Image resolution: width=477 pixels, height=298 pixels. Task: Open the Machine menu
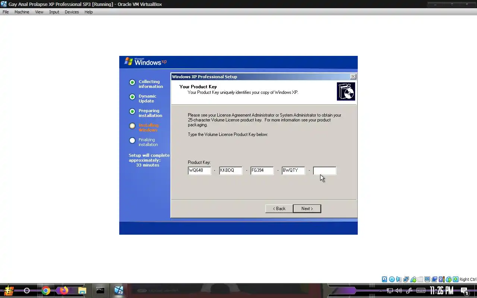[22, 12]
